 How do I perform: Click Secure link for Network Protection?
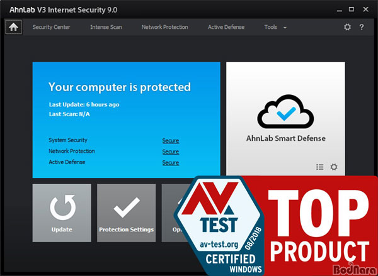(171, 152)
